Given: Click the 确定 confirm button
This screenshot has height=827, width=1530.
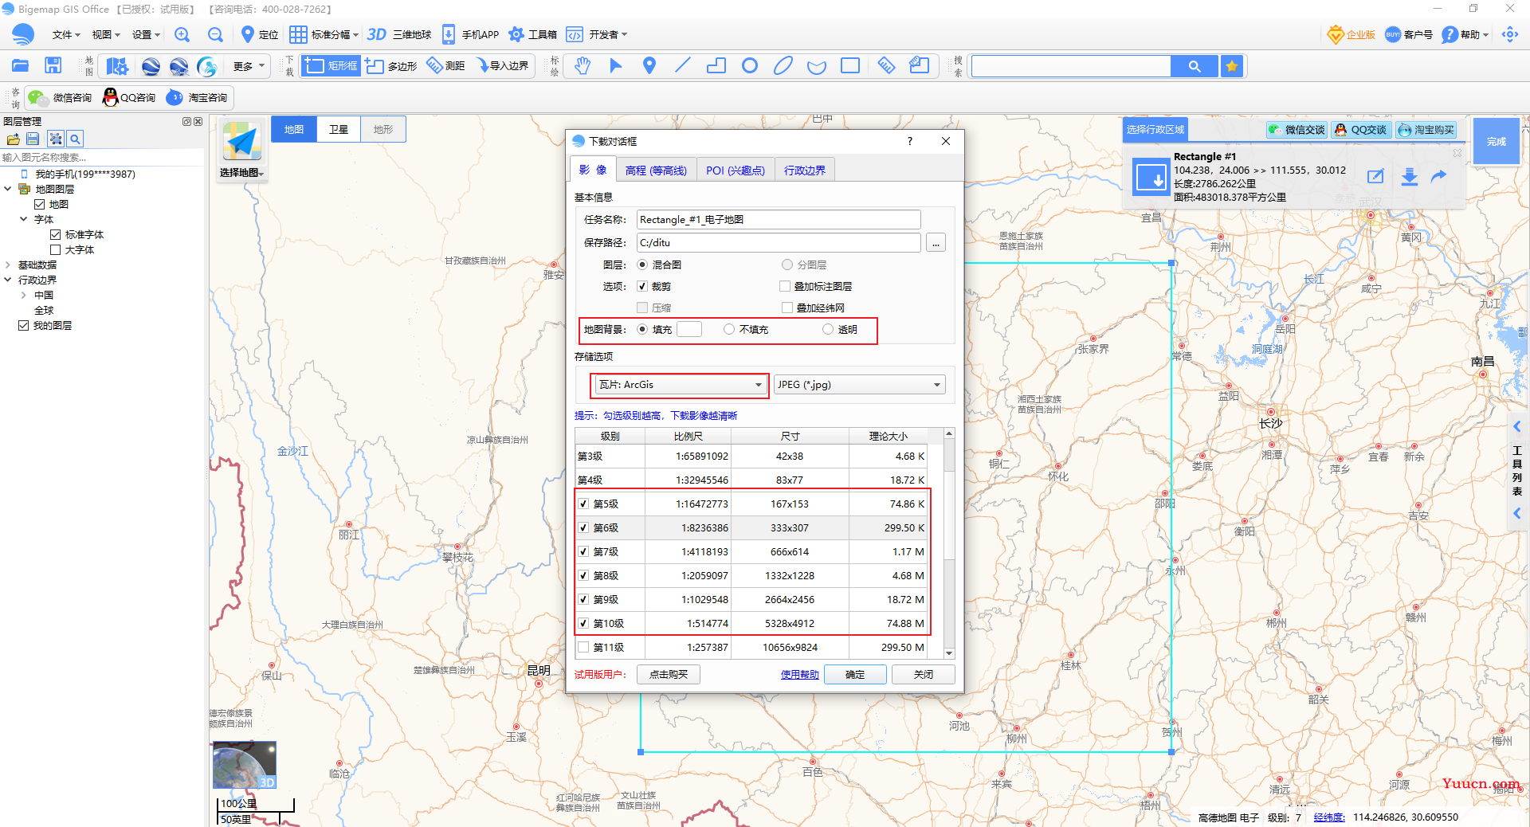Looking at the screenshot, I should tap(855, 675).
